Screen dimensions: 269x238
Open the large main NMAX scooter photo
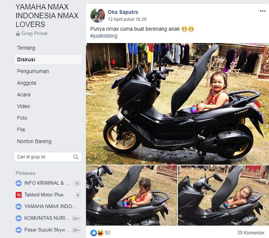click(177, 104)
